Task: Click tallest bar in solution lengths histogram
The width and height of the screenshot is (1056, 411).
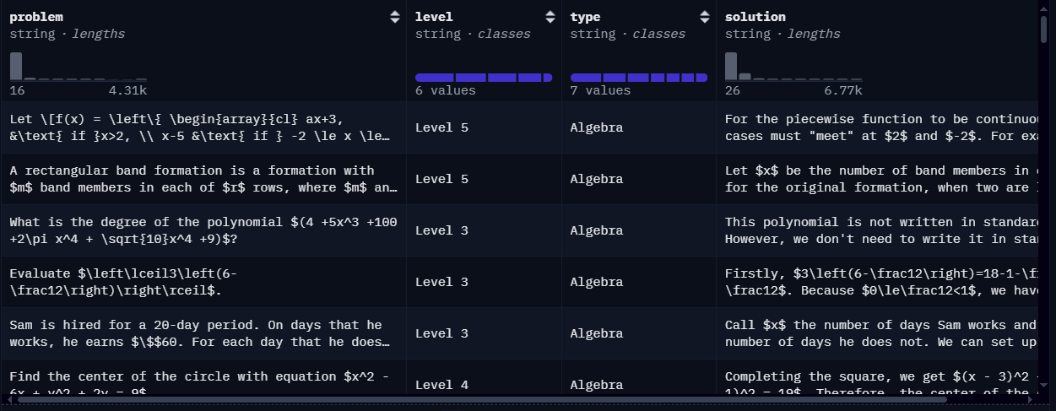Action: coord(731,67)
